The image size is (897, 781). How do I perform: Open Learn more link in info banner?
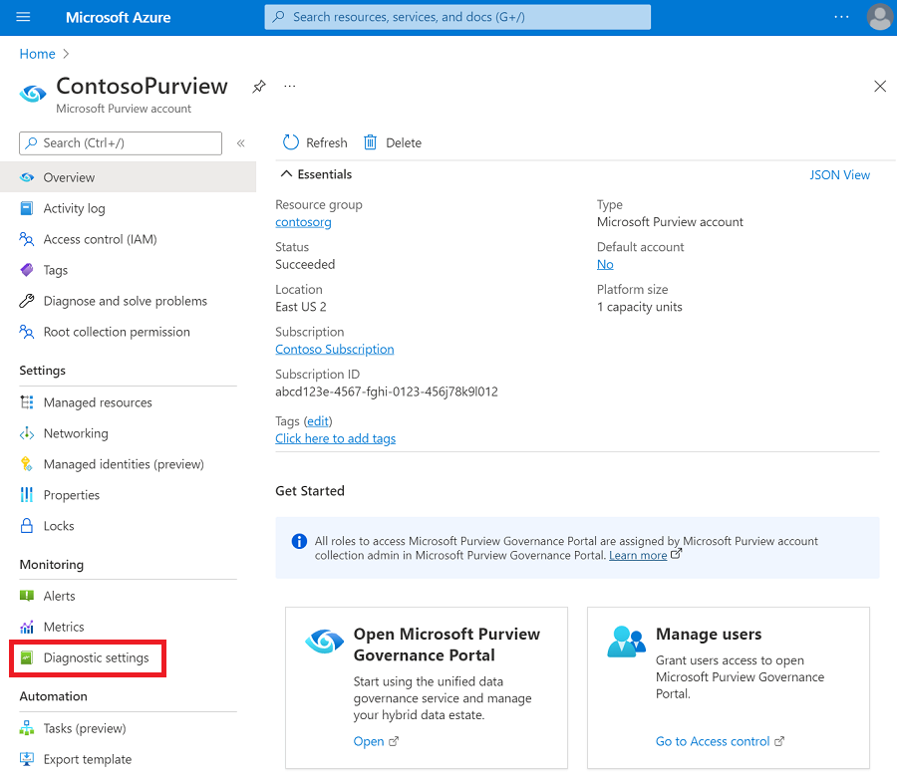point(638,555)
